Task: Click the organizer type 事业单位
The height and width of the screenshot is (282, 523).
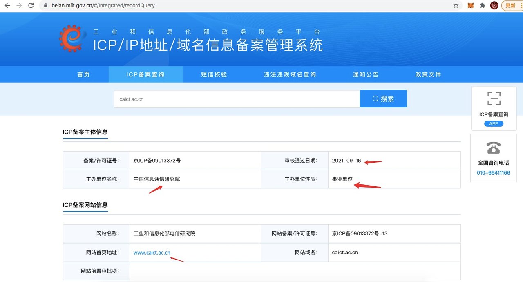Action: [x=342, y=179]
